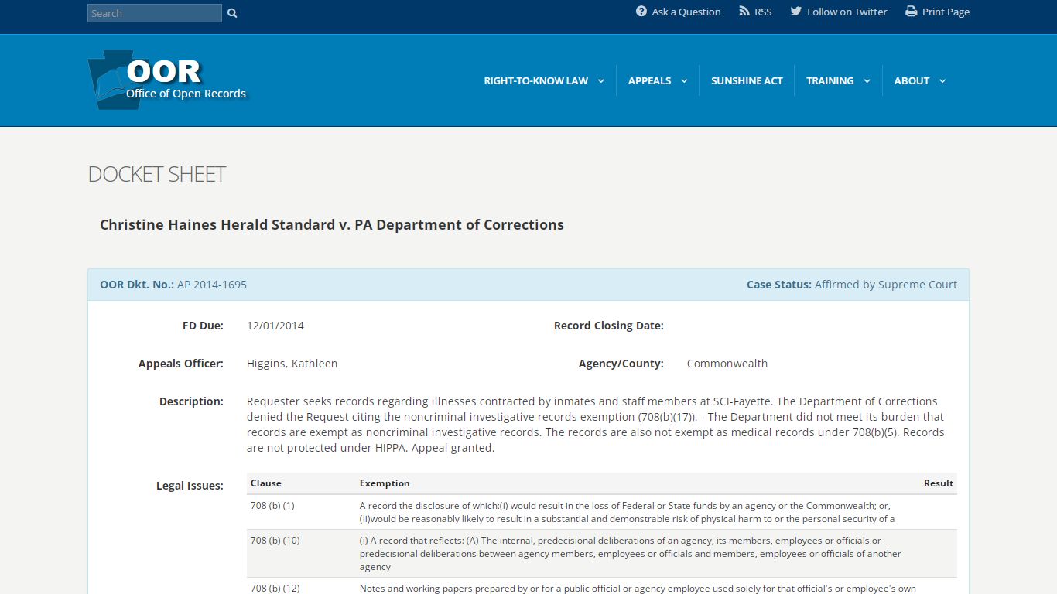Open the Sunshine Act menu item
The width and height of the screenshot is (1057, 594).
coord(747,80)
